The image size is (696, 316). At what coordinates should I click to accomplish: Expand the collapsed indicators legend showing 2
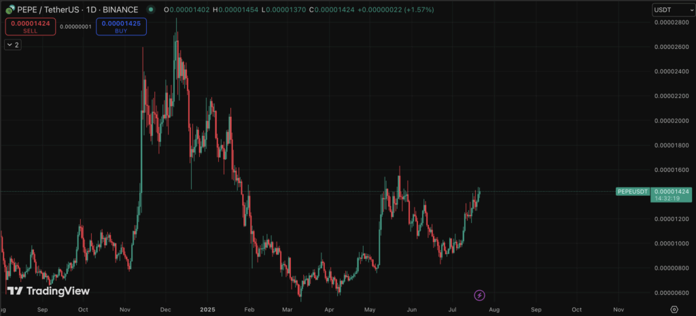coord(12,45)
